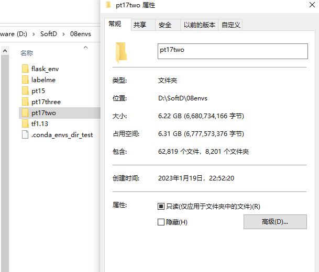Screen dimensions: 319x272
Task: Open the 以前的版本 tab
Action: click(x=200, y=25)
